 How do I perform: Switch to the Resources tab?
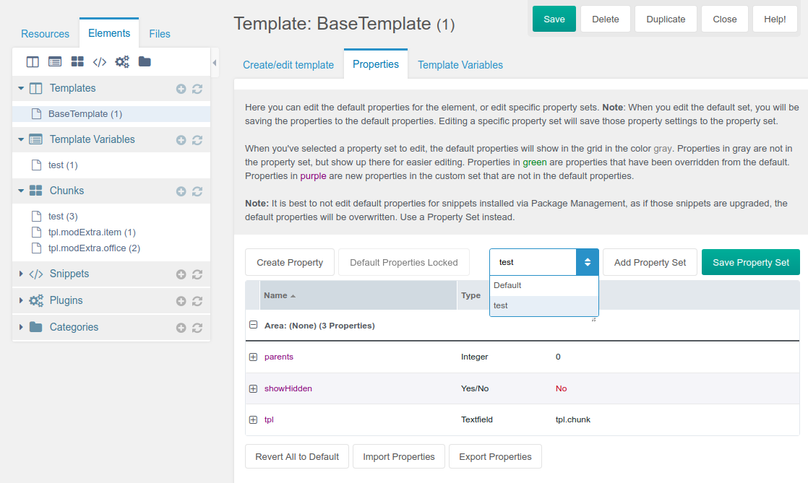[x=45, y=34]
